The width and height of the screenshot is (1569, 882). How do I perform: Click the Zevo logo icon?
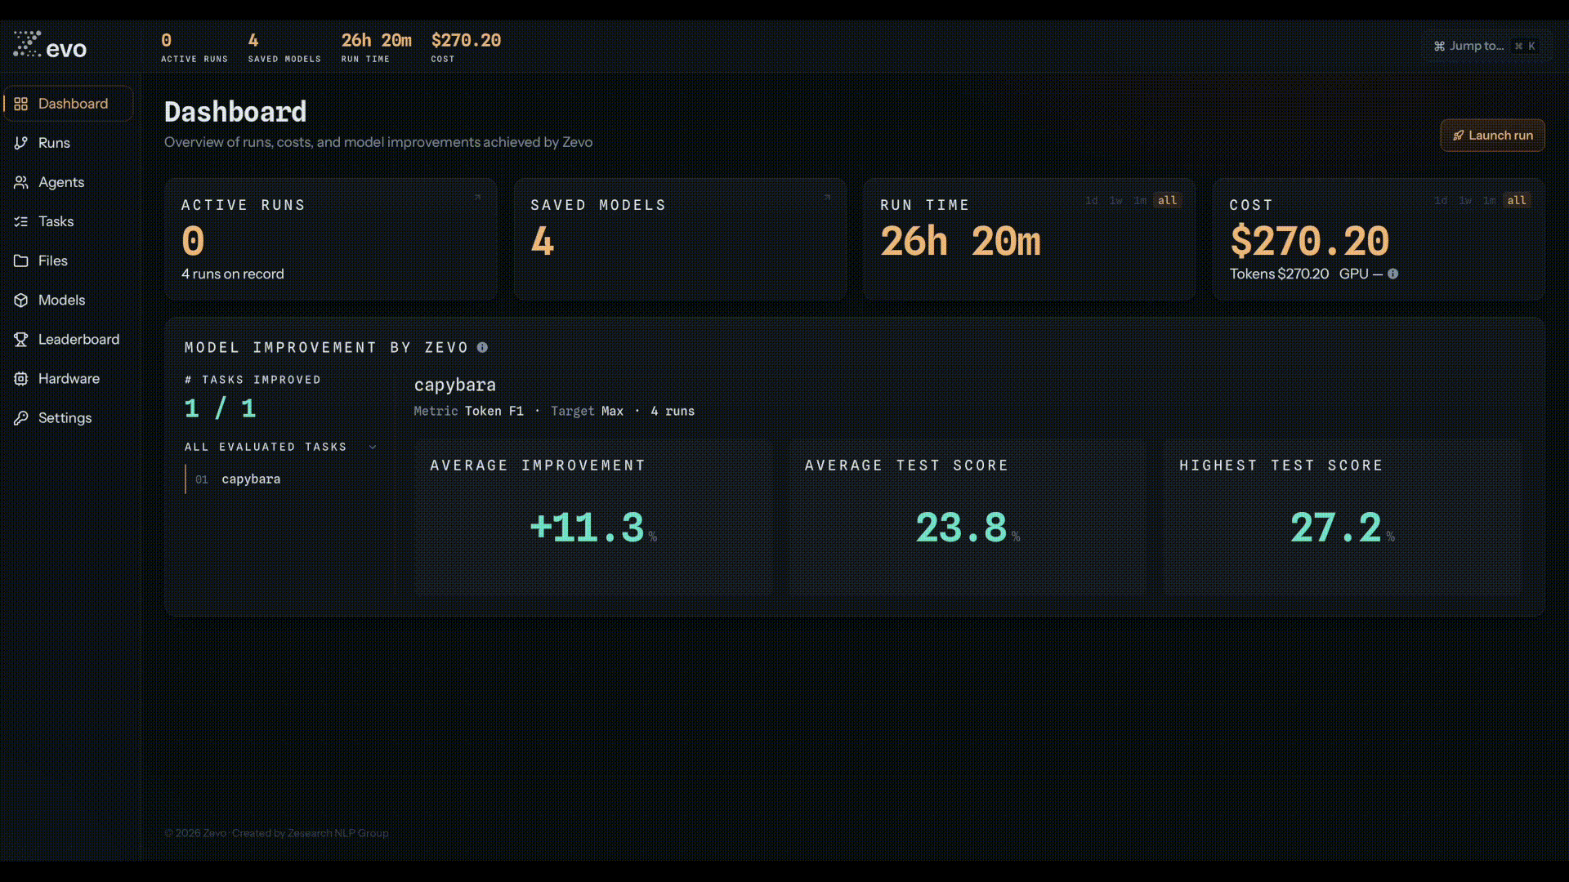[x=27, y=44]
